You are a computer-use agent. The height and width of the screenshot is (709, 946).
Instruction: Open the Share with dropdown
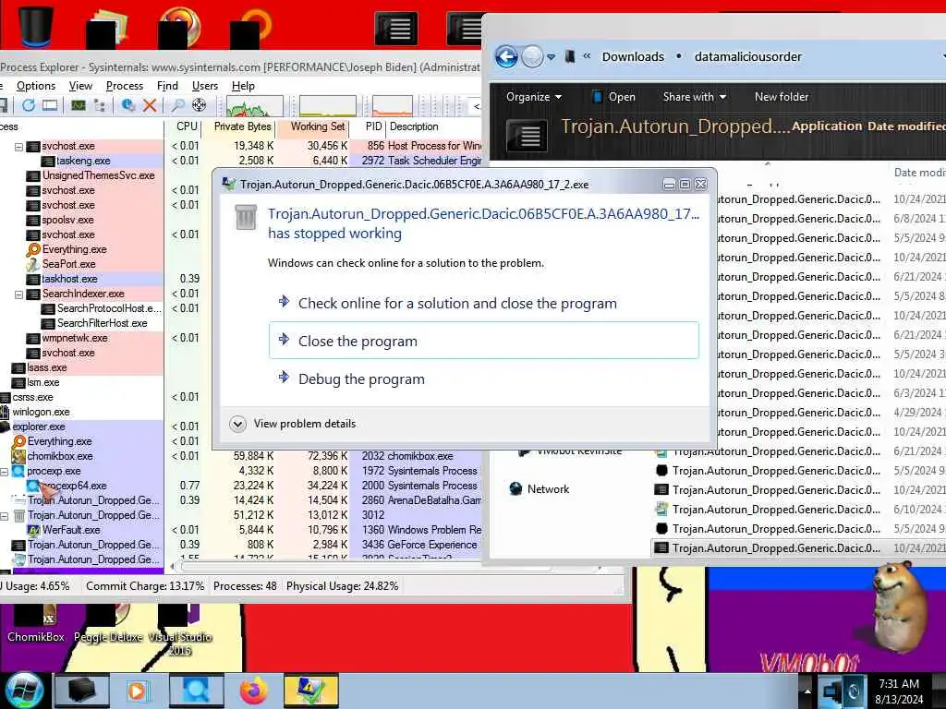[x=695, y=96]
